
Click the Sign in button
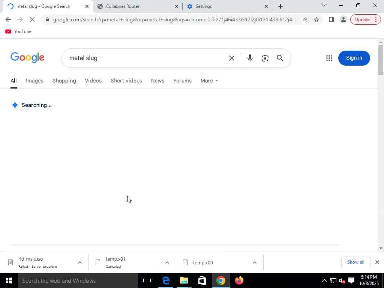[354, 58]
